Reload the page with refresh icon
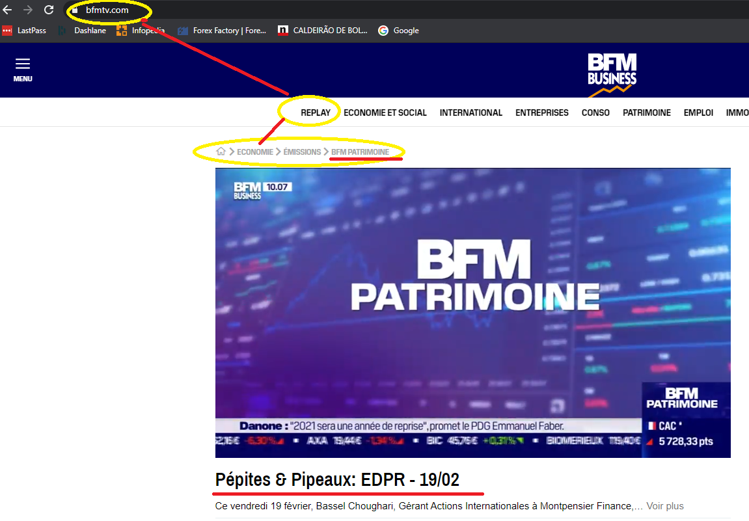The image size is (749, 521). point(49,10)
